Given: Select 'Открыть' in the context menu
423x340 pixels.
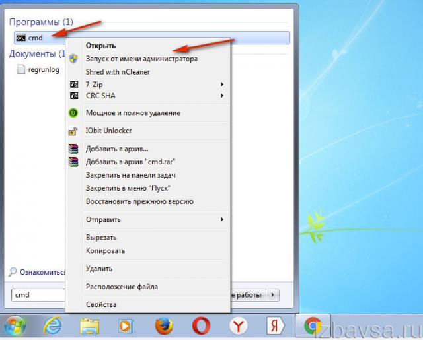Looking at the screenshot, I should [x=100, y=46].
